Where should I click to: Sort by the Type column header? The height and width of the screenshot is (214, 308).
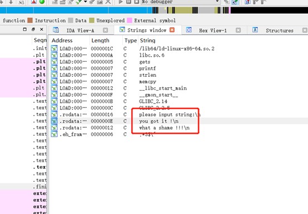point(131,41)
